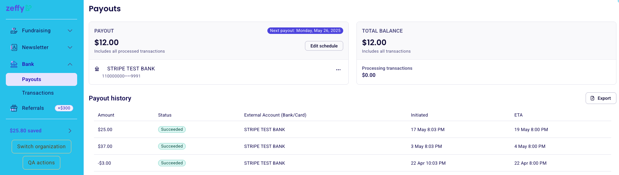Open the QA actions button
The width and height of the screenshot is (619, 175).
click(x=41, y=163)
